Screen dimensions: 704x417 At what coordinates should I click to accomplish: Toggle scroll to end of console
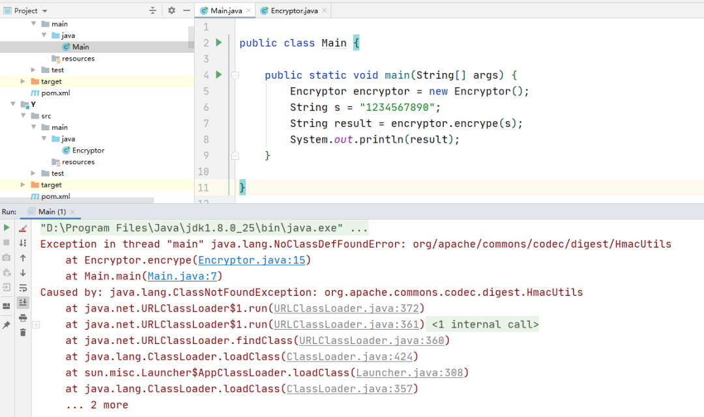tap(23, 302)
